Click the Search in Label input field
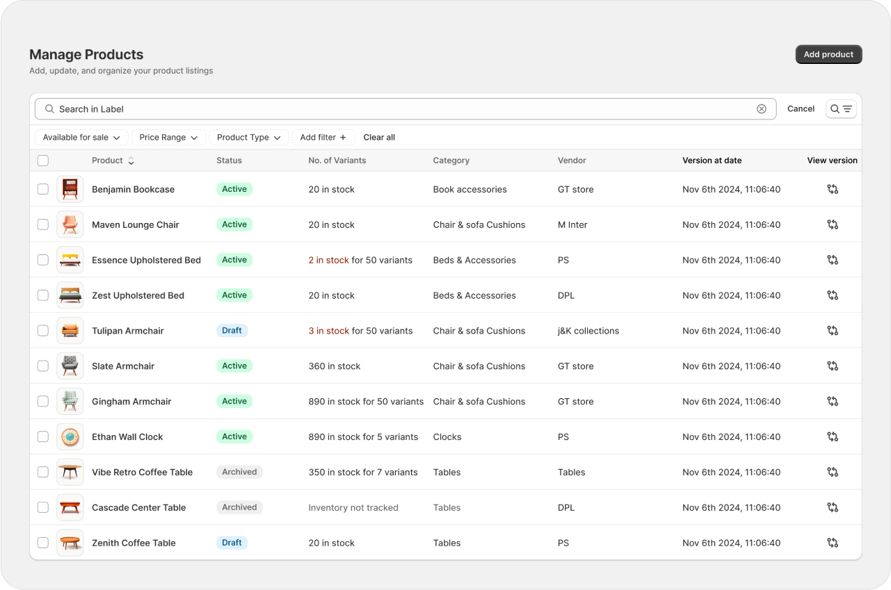 click(x=403, y=109)
